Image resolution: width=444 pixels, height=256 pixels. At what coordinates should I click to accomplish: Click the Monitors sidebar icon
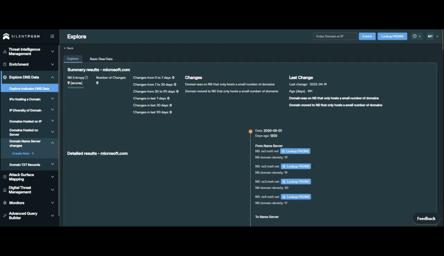tap(5, 203)
